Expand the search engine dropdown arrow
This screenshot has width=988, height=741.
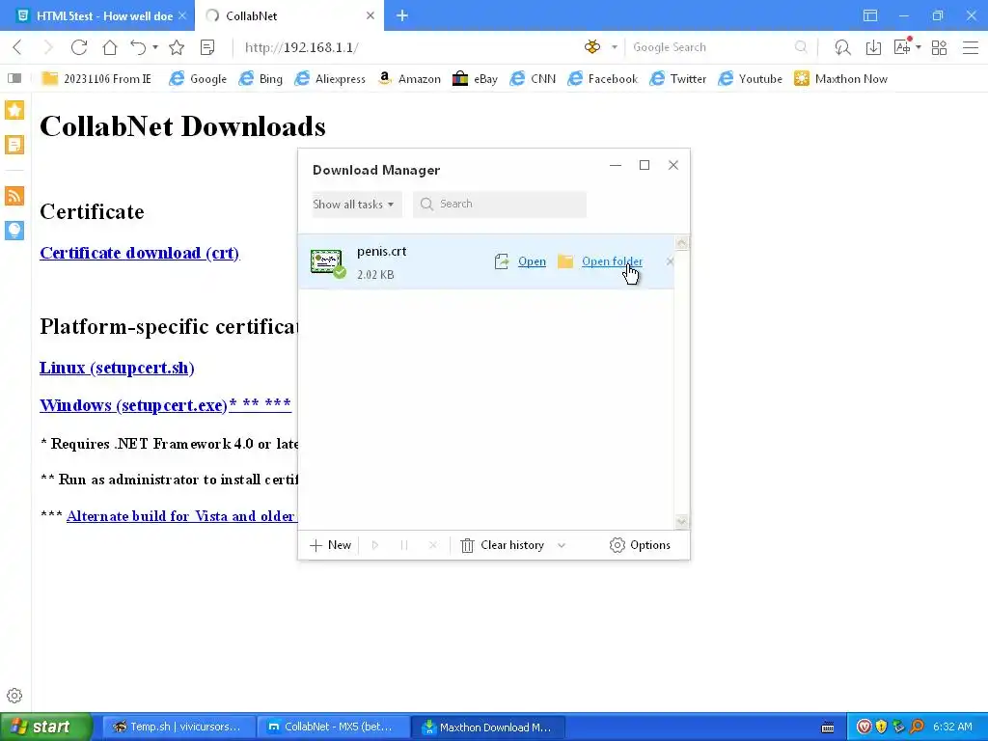tap(615, 47)
